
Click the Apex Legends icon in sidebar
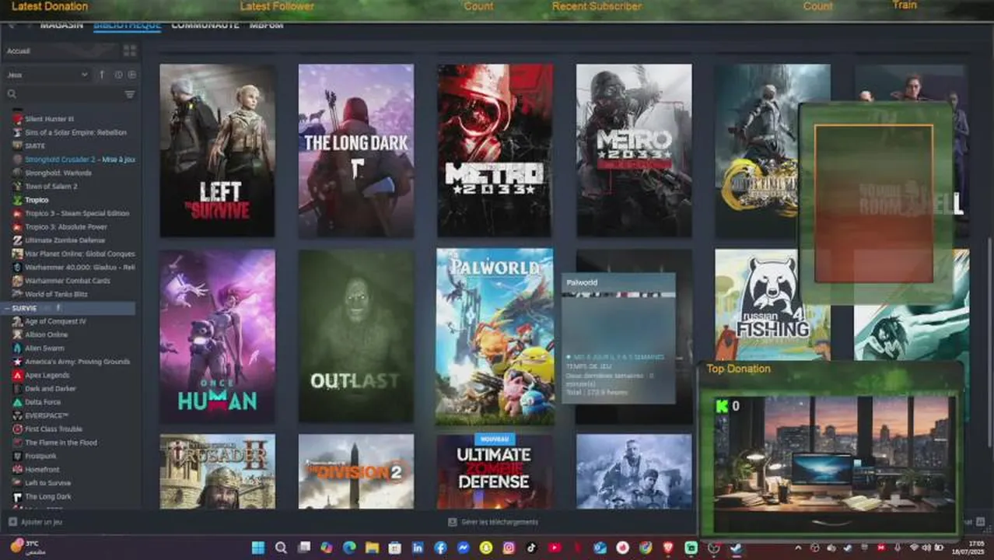pos(17,375)
